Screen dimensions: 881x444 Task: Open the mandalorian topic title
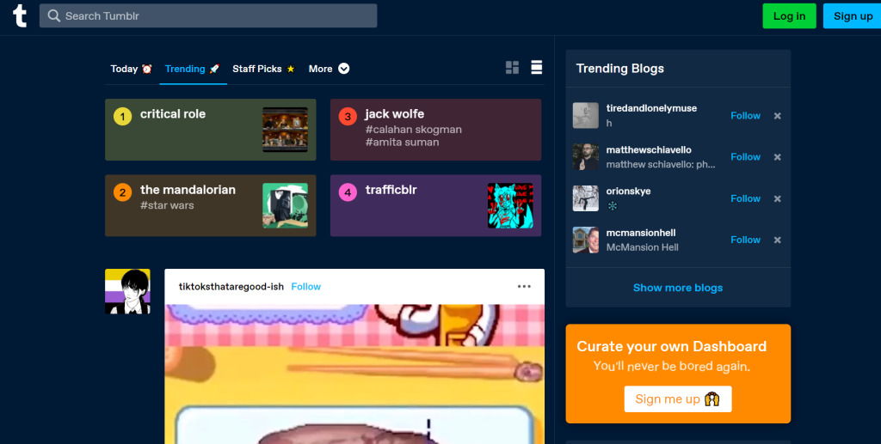(188, 190)
